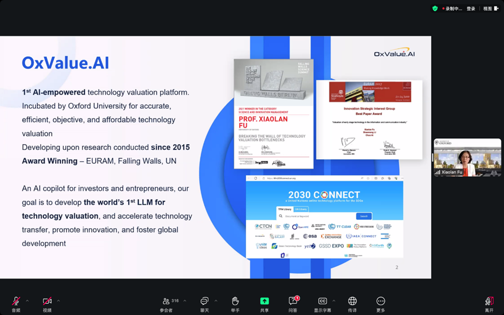Click the green security shield icon

click(x=435, y=9)
